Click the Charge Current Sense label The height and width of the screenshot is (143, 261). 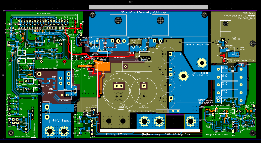click(x=217, y=135)
